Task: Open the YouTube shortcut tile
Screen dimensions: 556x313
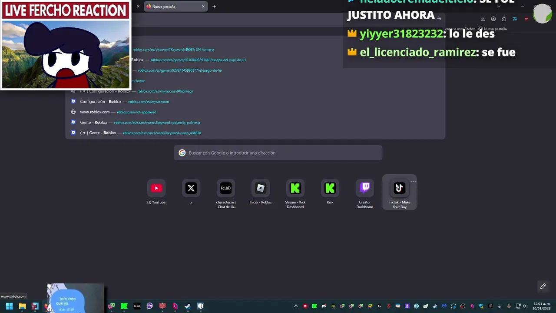Action: (x=156, y=192)
